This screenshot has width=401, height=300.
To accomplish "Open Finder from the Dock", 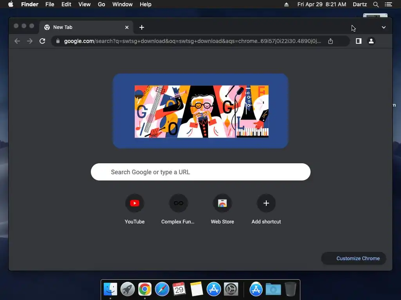I will tap(110, 289).
